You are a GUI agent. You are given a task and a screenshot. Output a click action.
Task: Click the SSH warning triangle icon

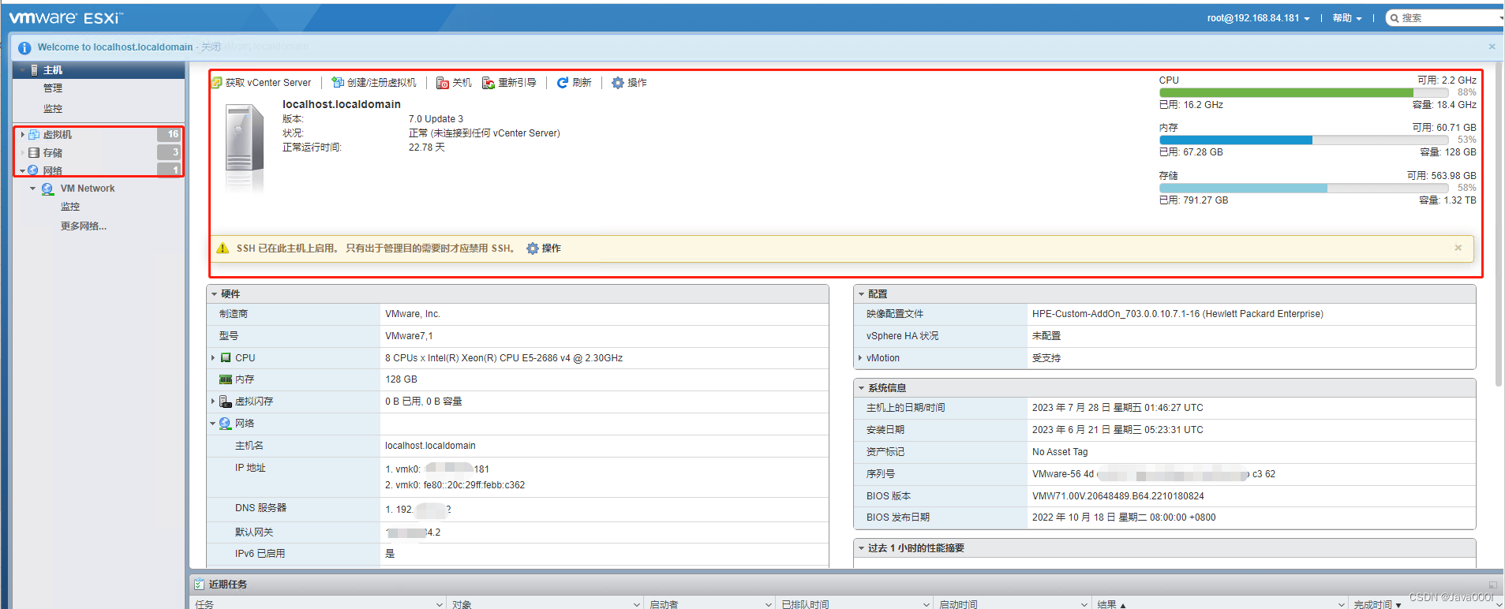pos(223,248)
